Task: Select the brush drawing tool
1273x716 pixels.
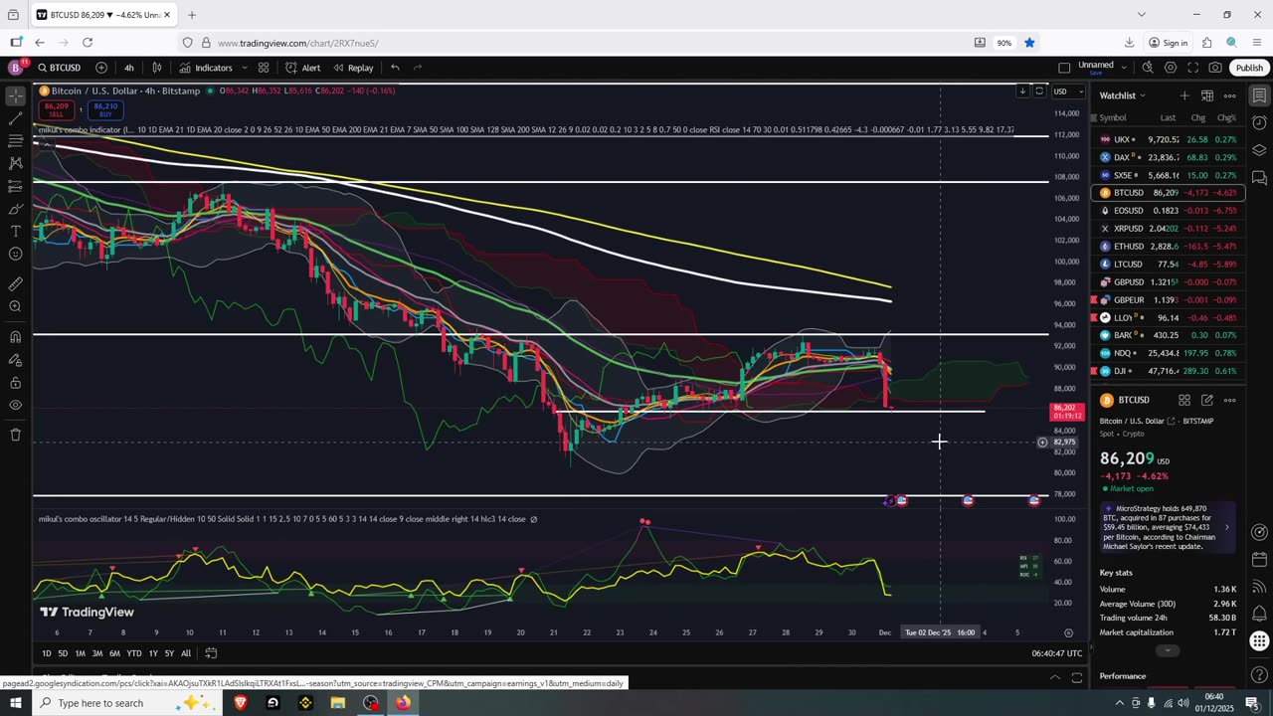Action: (x=16, y=209)
